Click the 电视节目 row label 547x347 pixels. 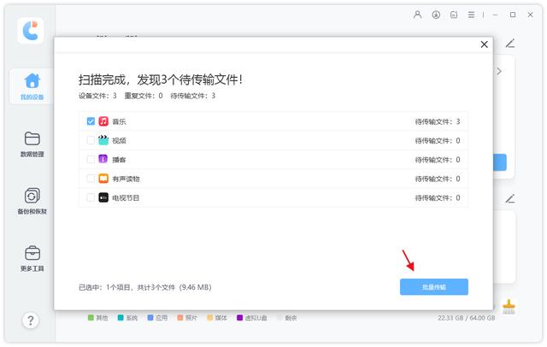pos(126,197)
